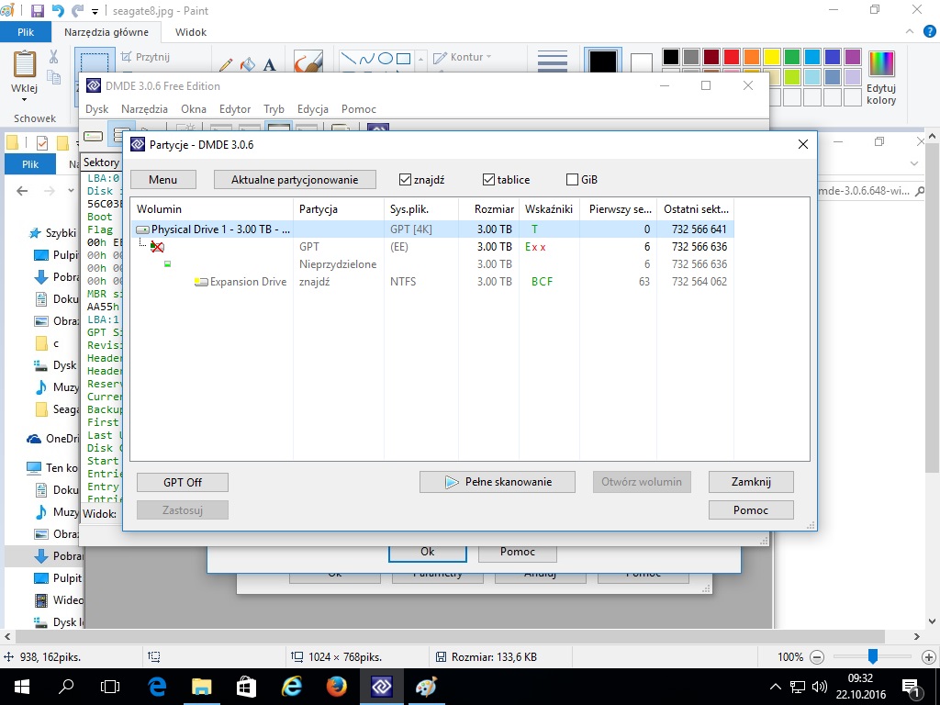Choose the Curve shape in Paint's shapes gallery

(367, 58)
